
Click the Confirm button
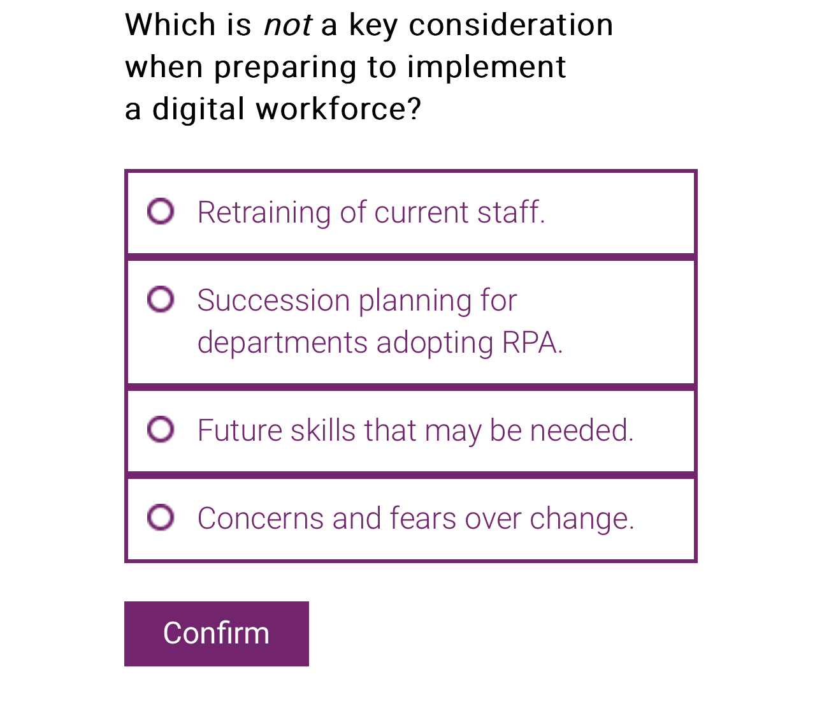[x=217, y=633]
